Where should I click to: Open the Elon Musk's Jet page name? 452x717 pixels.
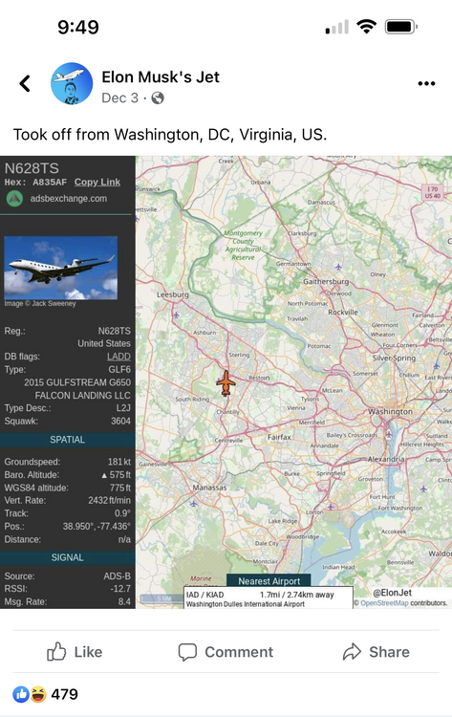(161, 76)
